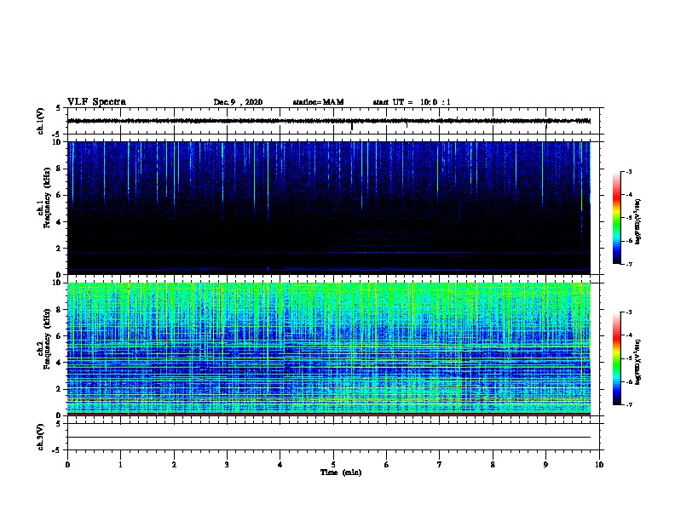The height and width of the screenshot is (521, 675).
Task: Click the upper log(PSD) colorbar unit label
Action: (x=638, y=221)
